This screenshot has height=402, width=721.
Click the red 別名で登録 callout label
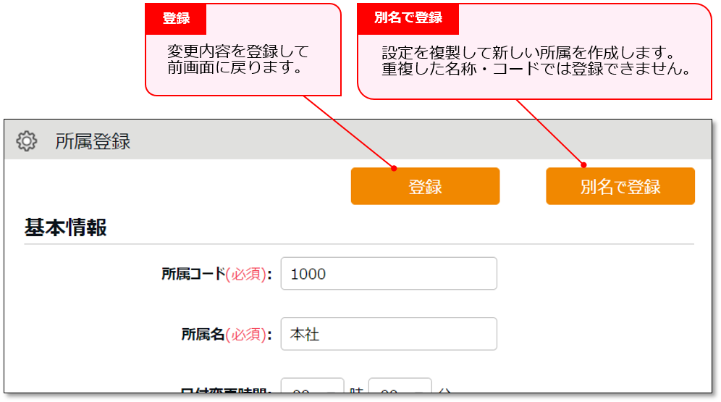click(x=408, y=18)
